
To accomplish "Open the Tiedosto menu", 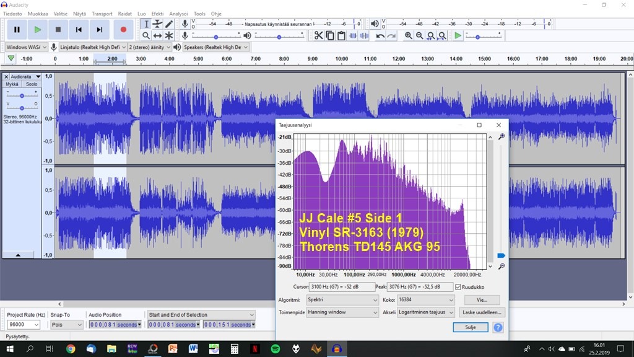I will click(x=12, y=14).
